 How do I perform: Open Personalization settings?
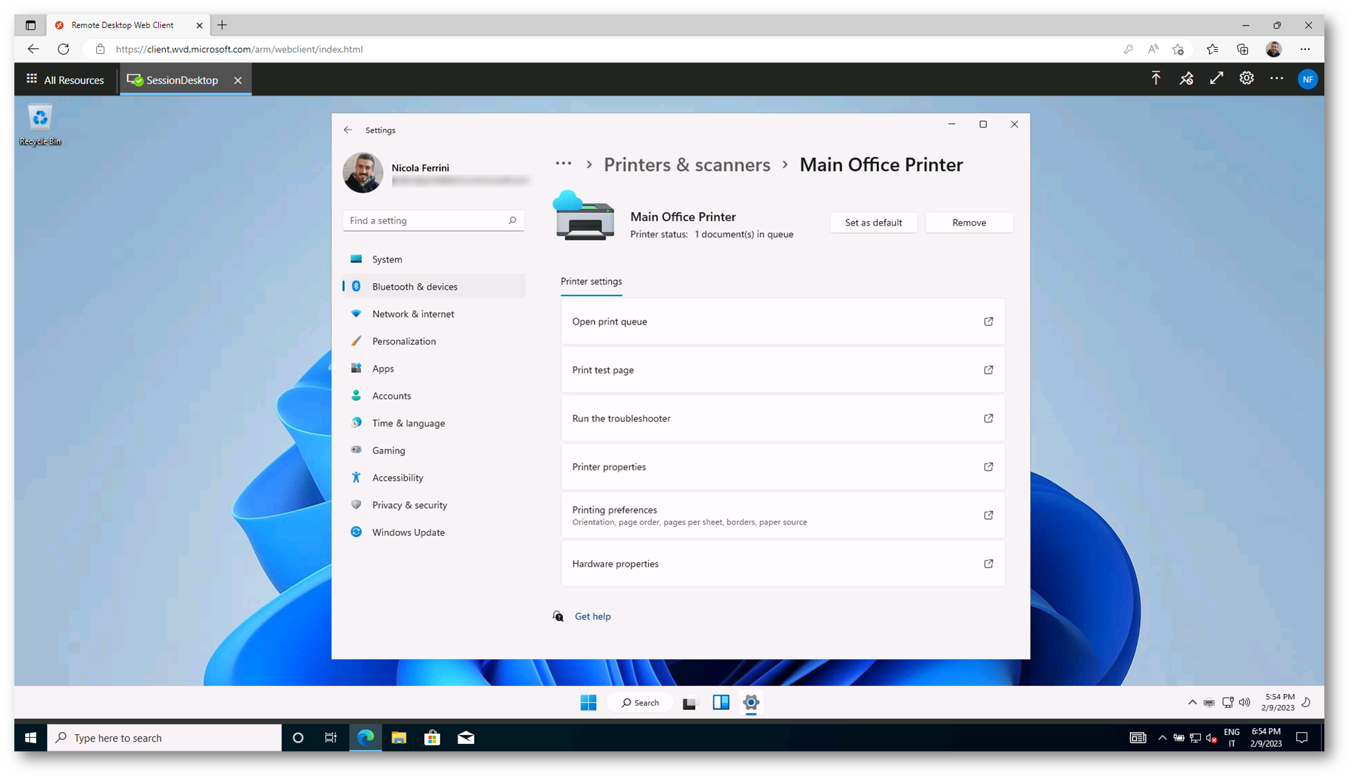pos(434,341)
